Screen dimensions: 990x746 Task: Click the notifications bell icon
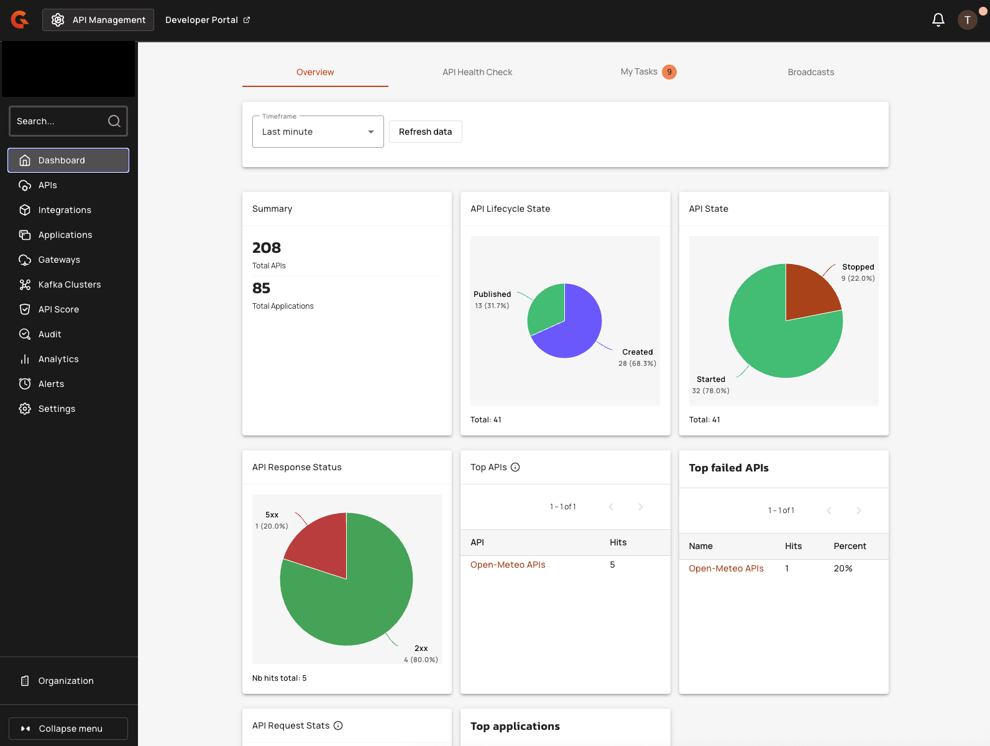(938, 20)
